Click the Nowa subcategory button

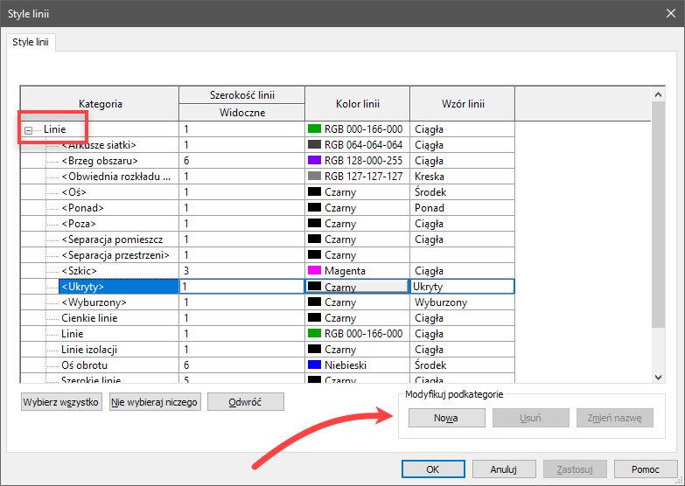pos(446,418)
